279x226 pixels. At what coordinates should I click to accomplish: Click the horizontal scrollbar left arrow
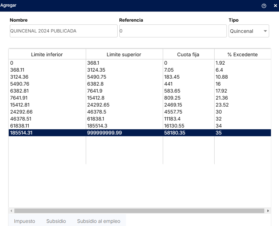point(11,211)
